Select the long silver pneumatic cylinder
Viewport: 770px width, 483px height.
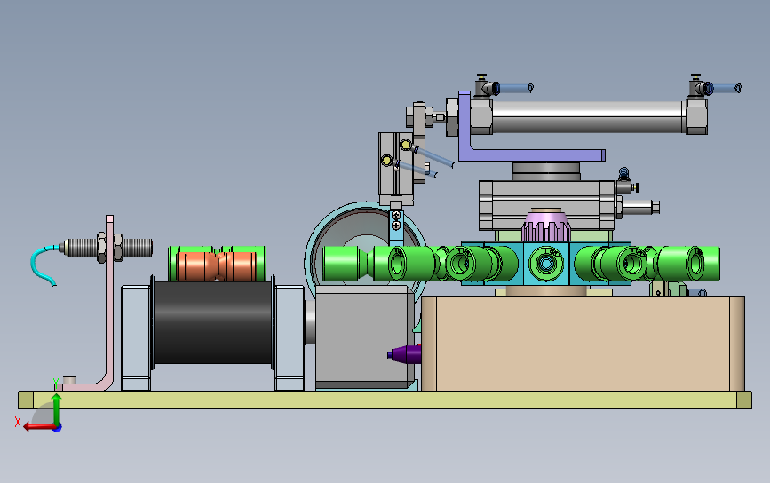[588, 117]
